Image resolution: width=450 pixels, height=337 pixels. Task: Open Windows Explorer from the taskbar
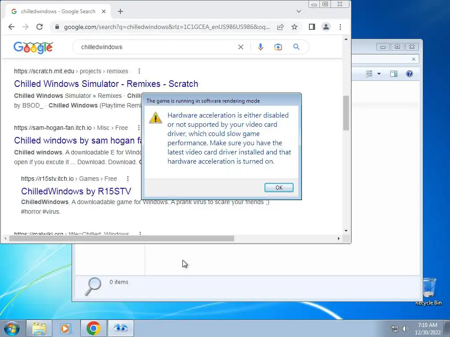[39, 328]
